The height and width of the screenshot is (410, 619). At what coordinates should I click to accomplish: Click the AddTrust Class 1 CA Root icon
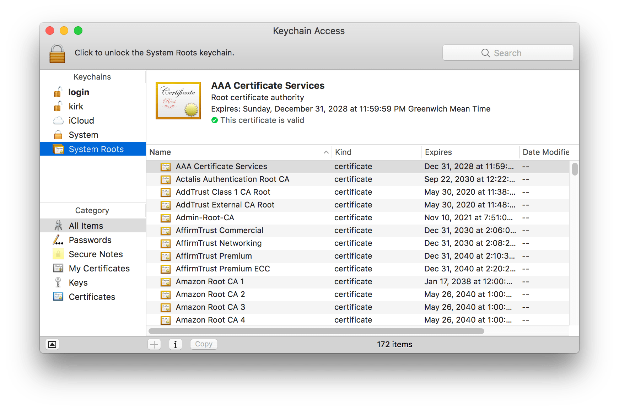point(166,192)
